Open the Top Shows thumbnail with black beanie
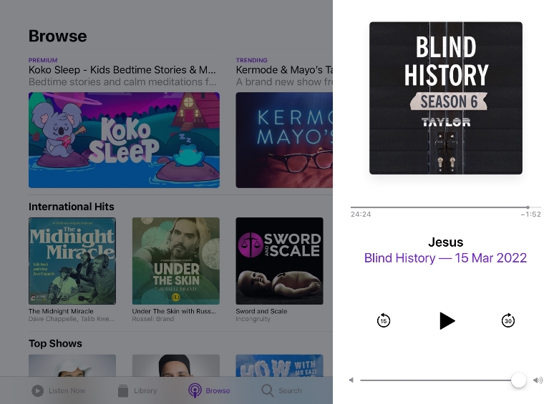 coord(176,365)
